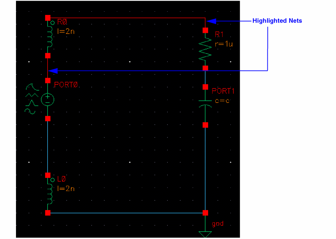Select the PORT0 instance label
336x239 pixels.
(66, 85)
